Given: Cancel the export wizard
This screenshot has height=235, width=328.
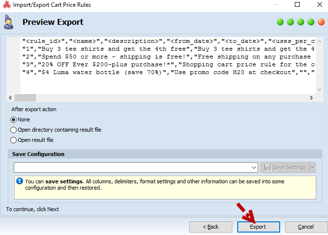Looking at the screenshot, I should pyautogui.click(x=306, y=227).
